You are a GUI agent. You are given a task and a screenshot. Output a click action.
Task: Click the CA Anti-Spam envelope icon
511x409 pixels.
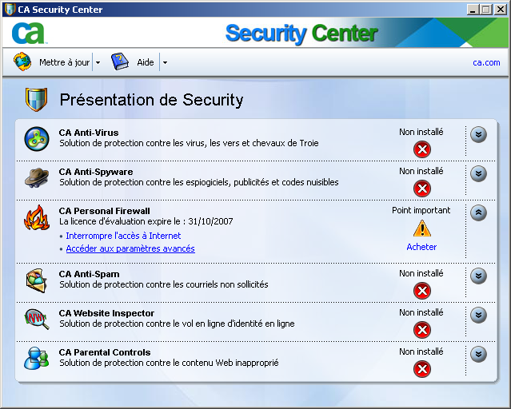[x=37, y=280]
